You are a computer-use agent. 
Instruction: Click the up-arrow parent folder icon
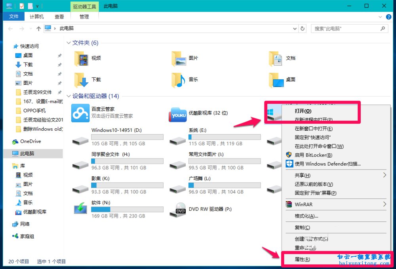(x=38, y=28)
